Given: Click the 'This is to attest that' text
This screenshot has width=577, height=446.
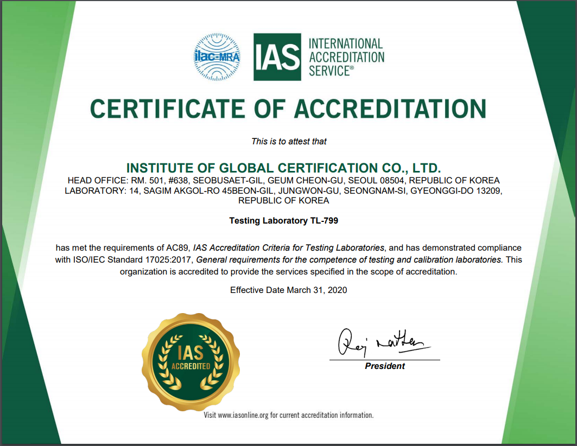Looking at the screenshot, I should [289, 142].
